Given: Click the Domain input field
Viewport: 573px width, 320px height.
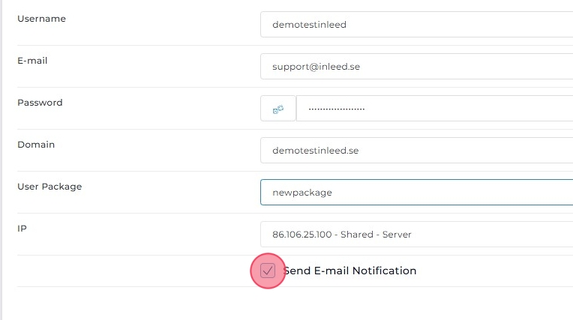Looking at the screenshot, I should pyautogui.click(x=416, y=151).
